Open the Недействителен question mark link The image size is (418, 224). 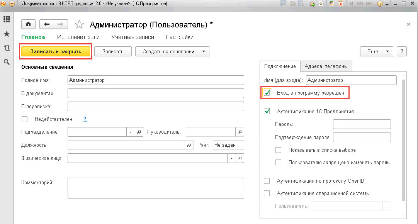click(85, 119)
